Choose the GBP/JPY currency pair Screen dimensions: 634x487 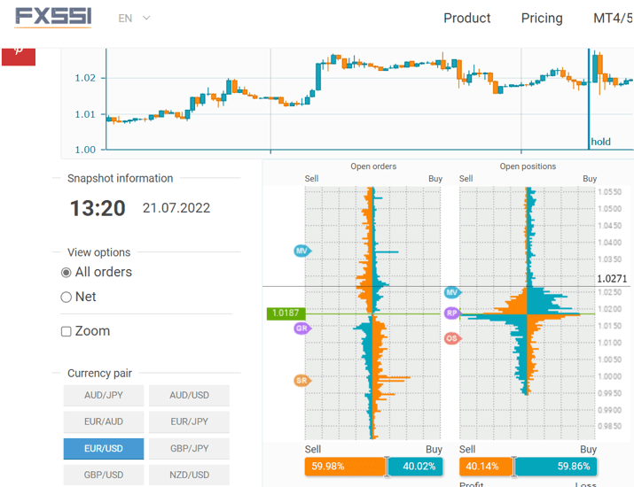189,449
